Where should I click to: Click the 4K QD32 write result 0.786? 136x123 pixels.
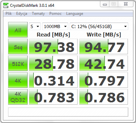[x=104, y=97]
